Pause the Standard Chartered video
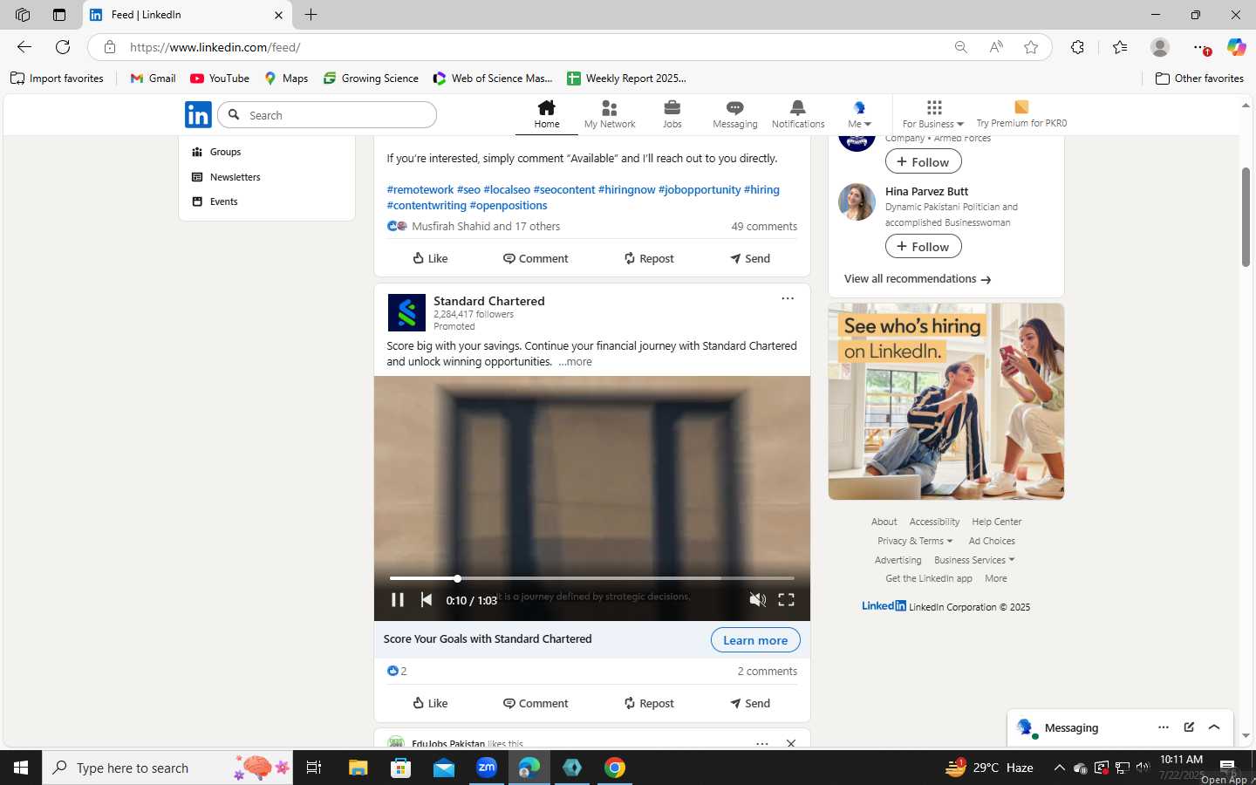The height and width of the screenshot is (785, 1256). pyautogui.click(x=398, y=599)
